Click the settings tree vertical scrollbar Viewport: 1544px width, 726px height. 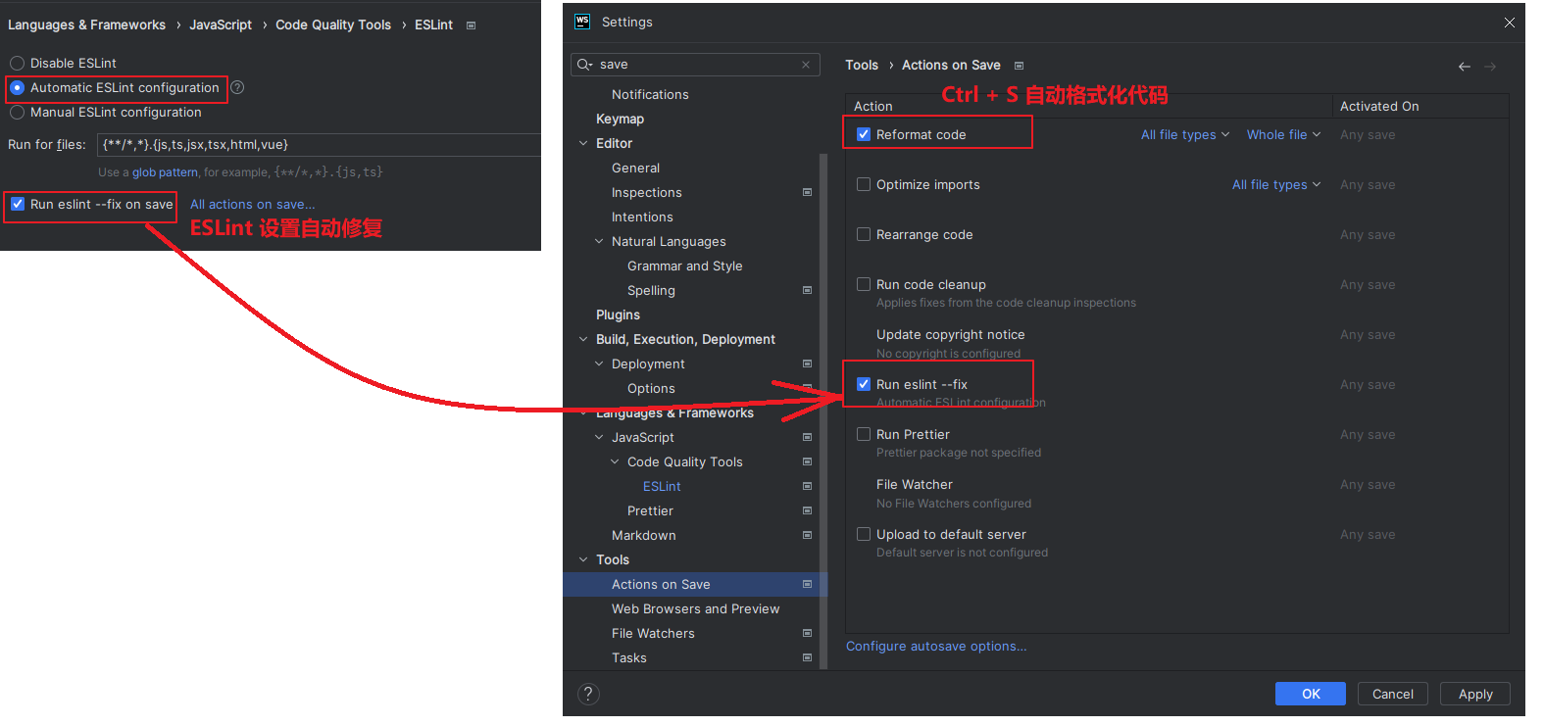point(823,411)
